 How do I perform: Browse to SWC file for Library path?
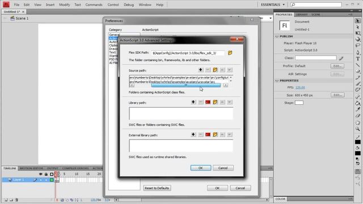208,102
